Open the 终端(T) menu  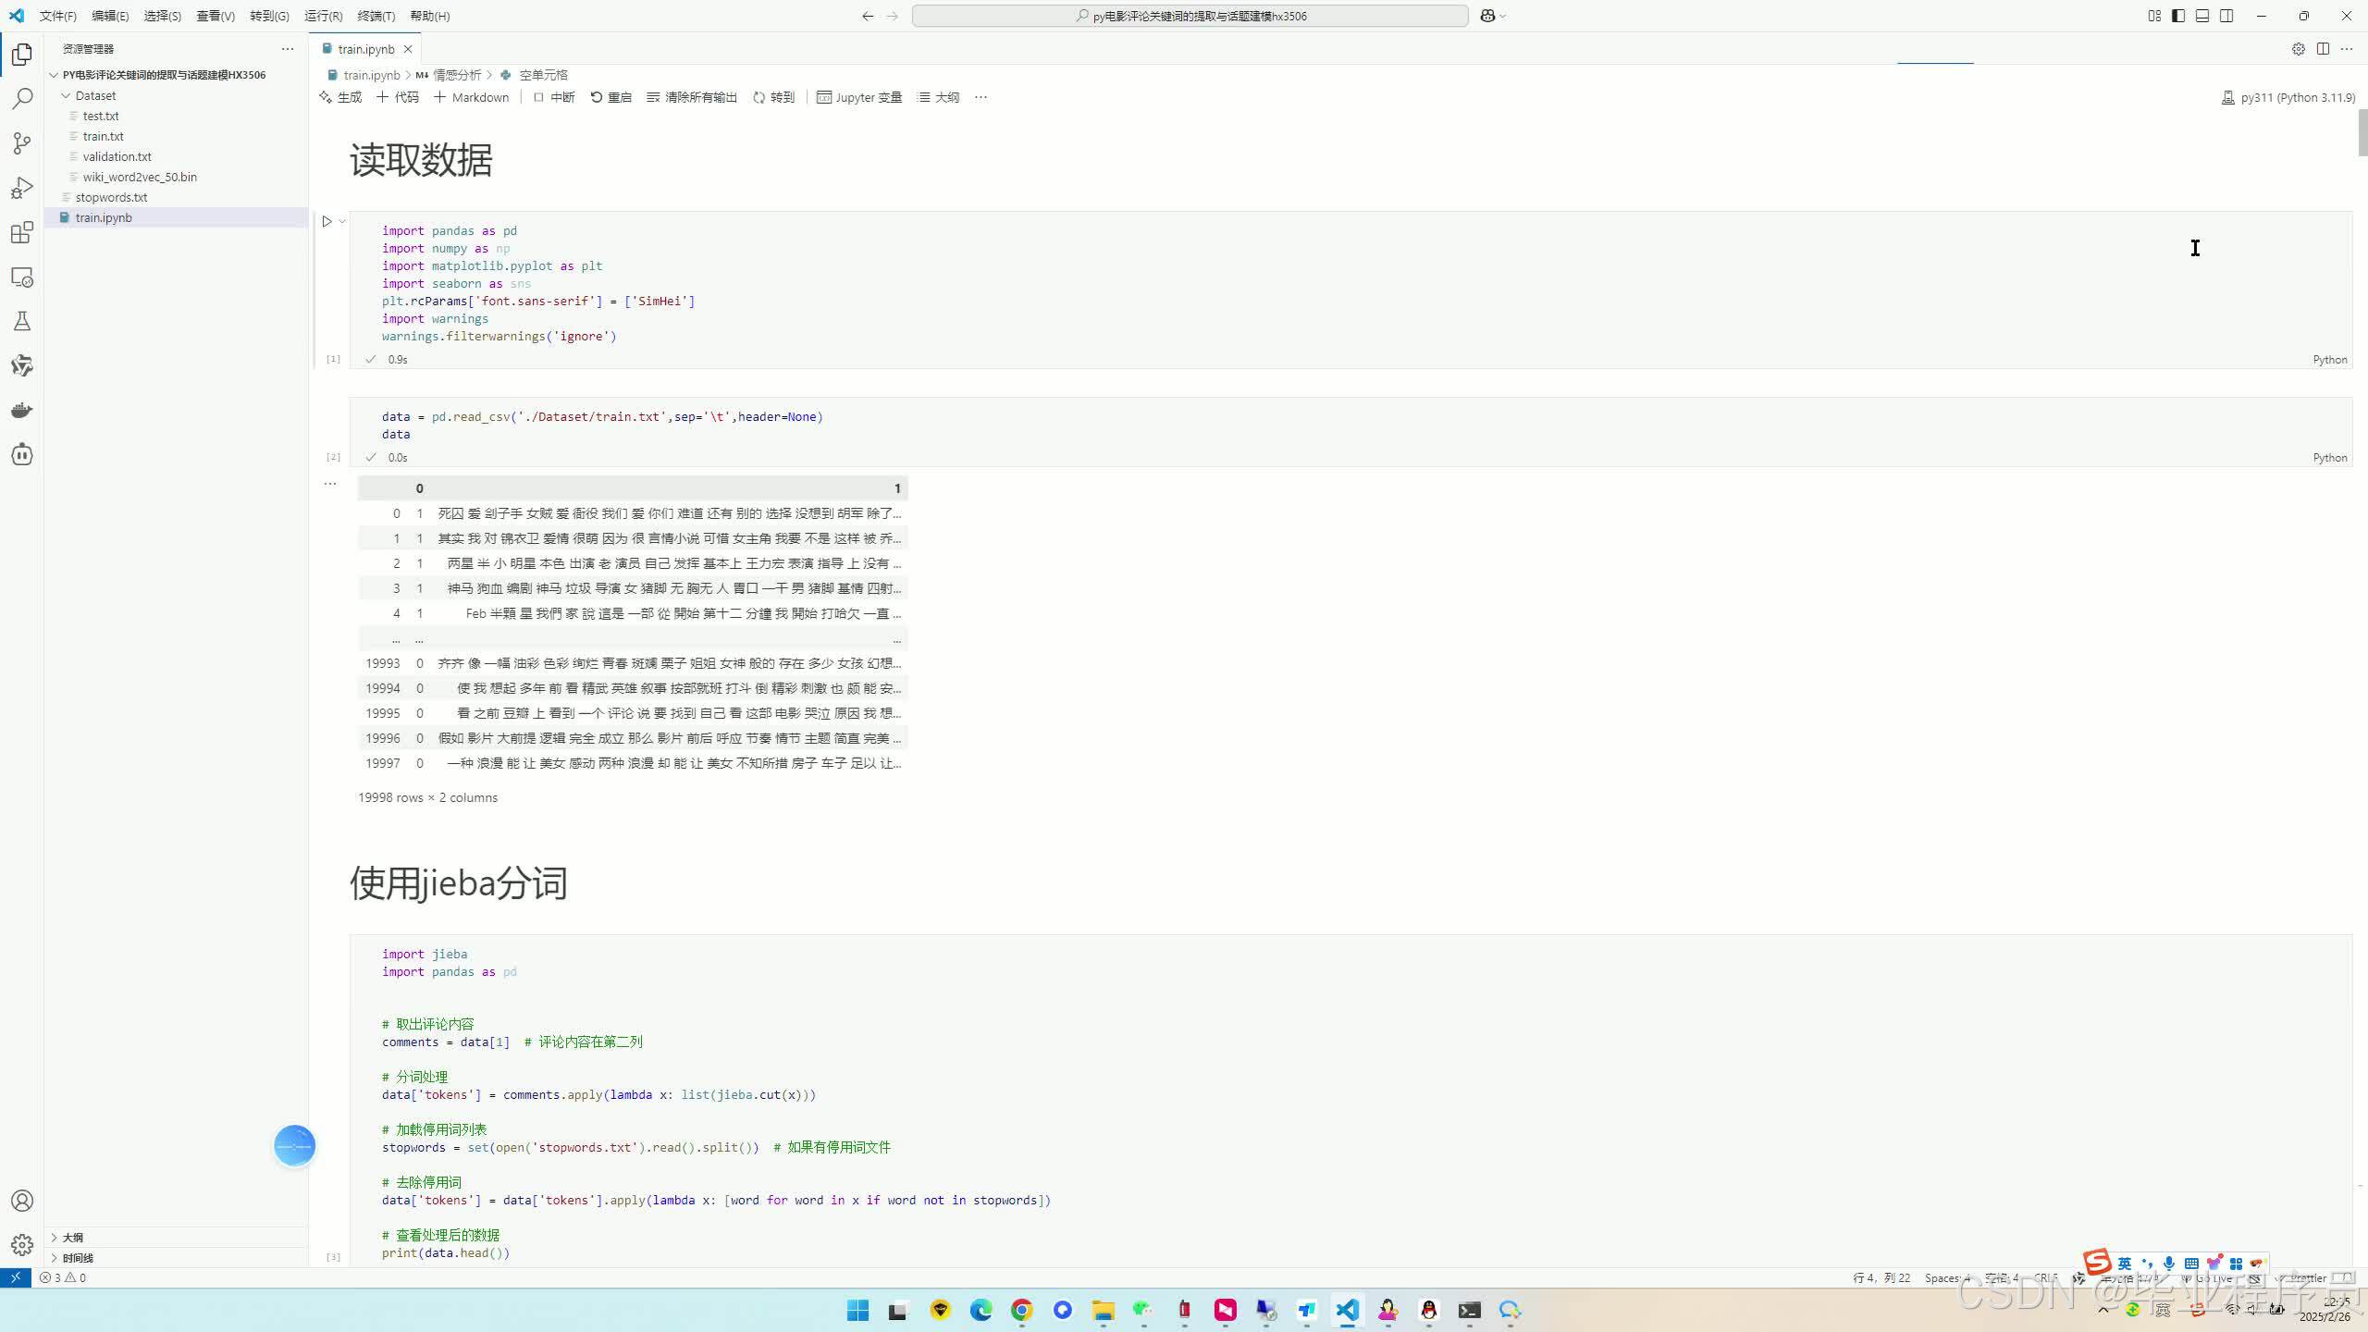[376, 16]
